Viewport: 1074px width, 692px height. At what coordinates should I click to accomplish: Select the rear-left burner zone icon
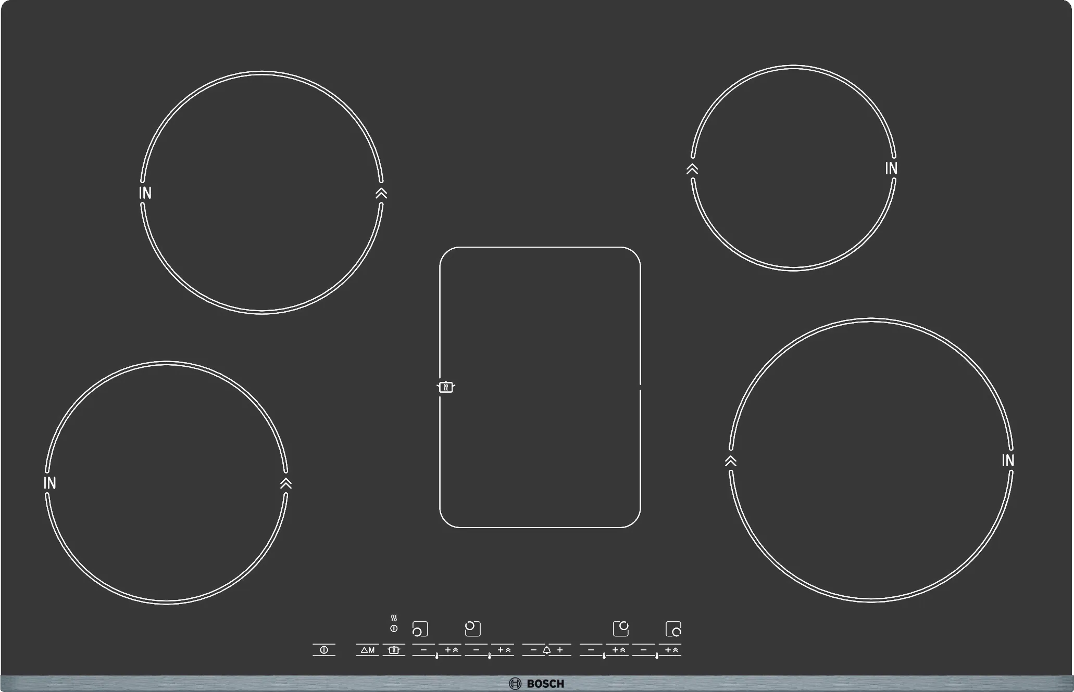pos(472,629)
